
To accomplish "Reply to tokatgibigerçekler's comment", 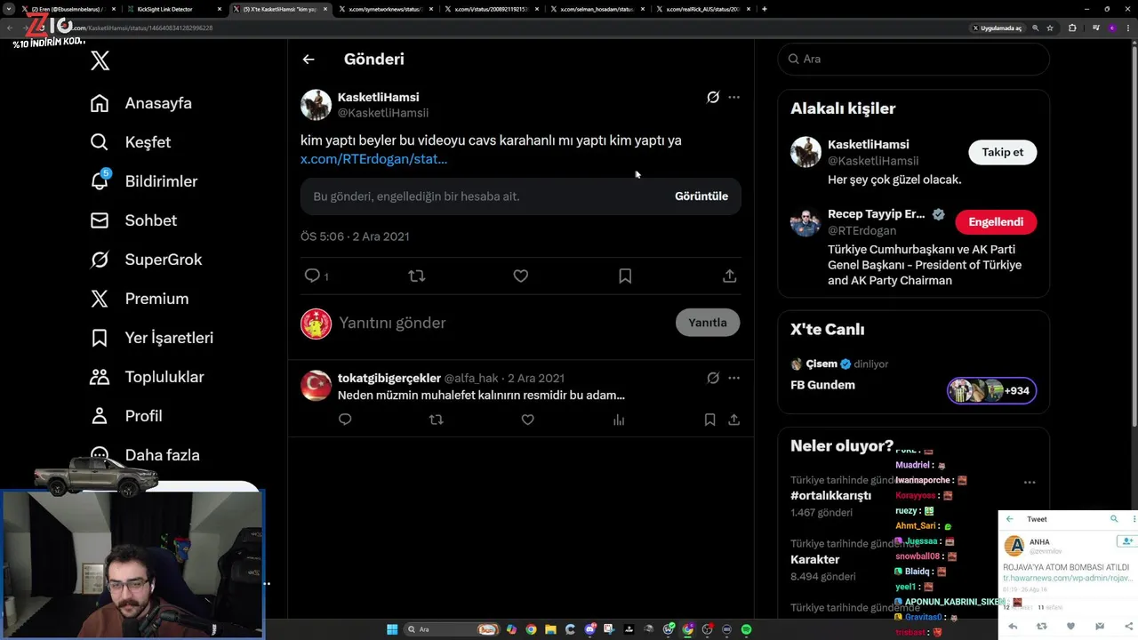I will [x=345, y=420].
